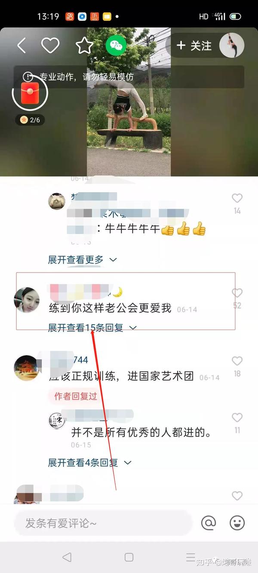Like the video with the heart icon
Viewport: 258px width, 573px height.
click(50, 45)
